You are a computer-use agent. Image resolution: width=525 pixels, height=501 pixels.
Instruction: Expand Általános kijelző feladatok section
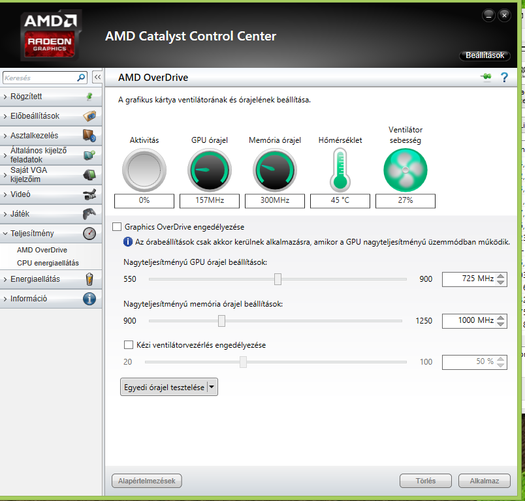(x=5, y=155)
